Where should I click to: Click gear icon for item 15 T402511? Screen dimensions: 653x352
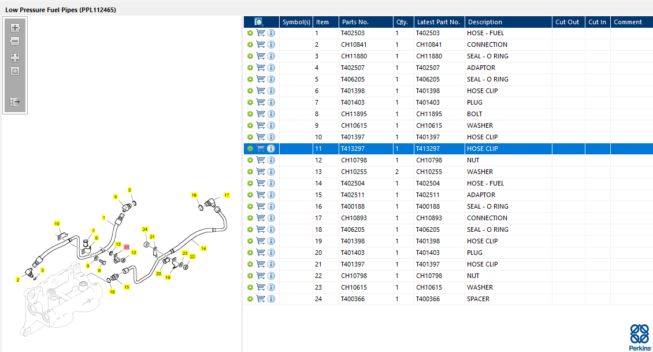coord(250,195)
